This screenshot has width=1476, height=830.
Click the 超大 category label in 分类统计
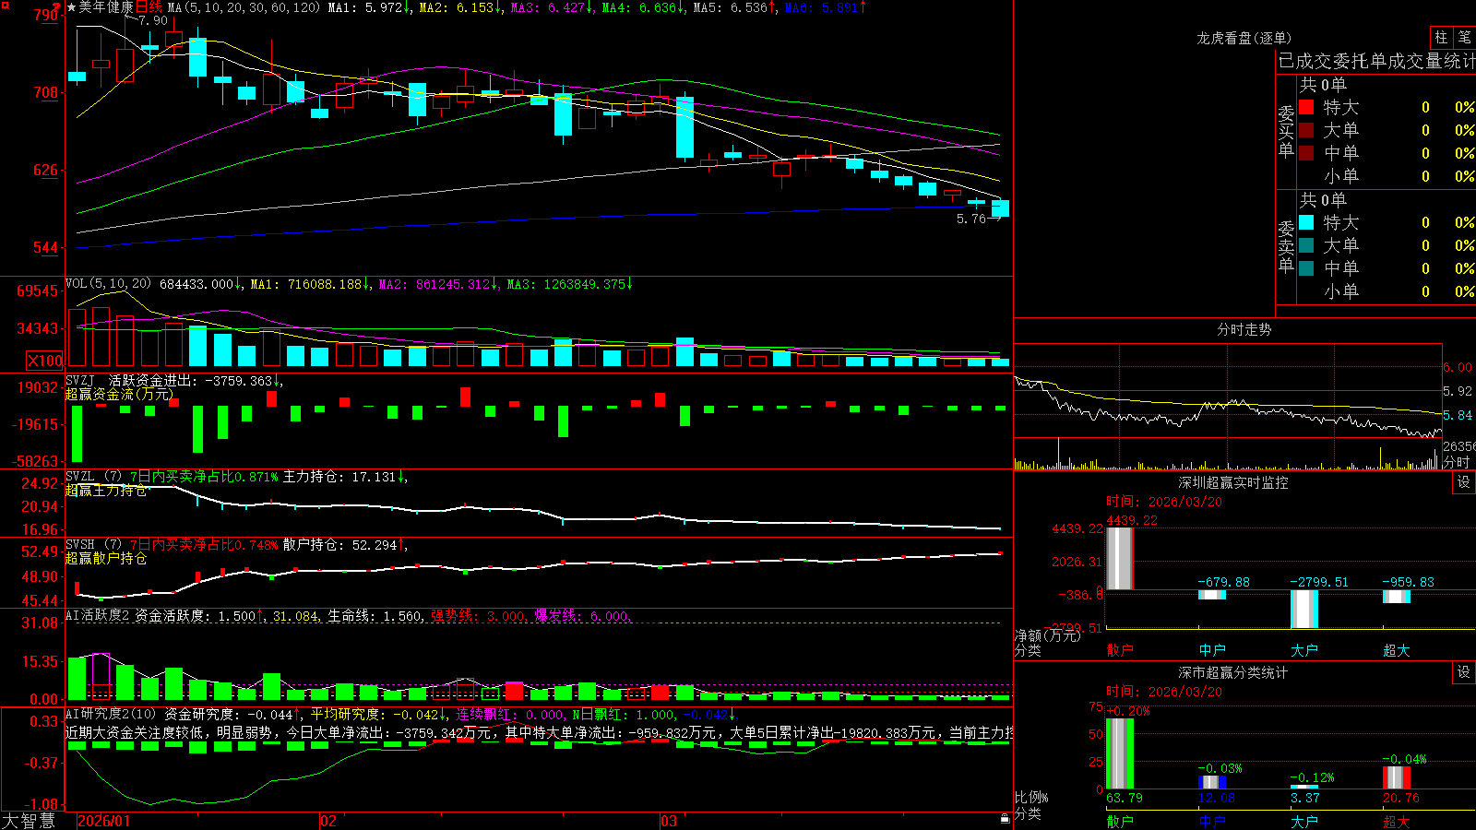coord(1397,822)
